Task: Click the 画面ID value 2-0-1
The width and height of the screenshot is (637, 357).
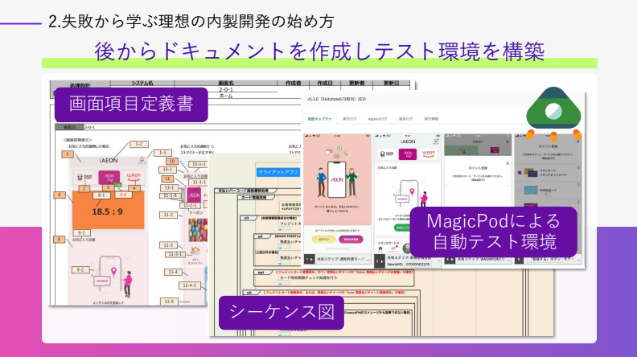Action: coord(89,127)
